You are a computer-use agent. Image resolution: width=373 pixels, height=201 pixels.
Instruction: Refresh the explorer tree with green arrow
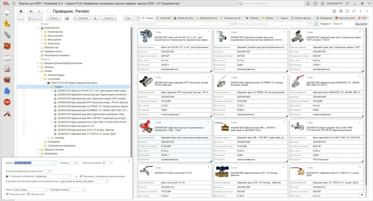click(x=30, y=18)
